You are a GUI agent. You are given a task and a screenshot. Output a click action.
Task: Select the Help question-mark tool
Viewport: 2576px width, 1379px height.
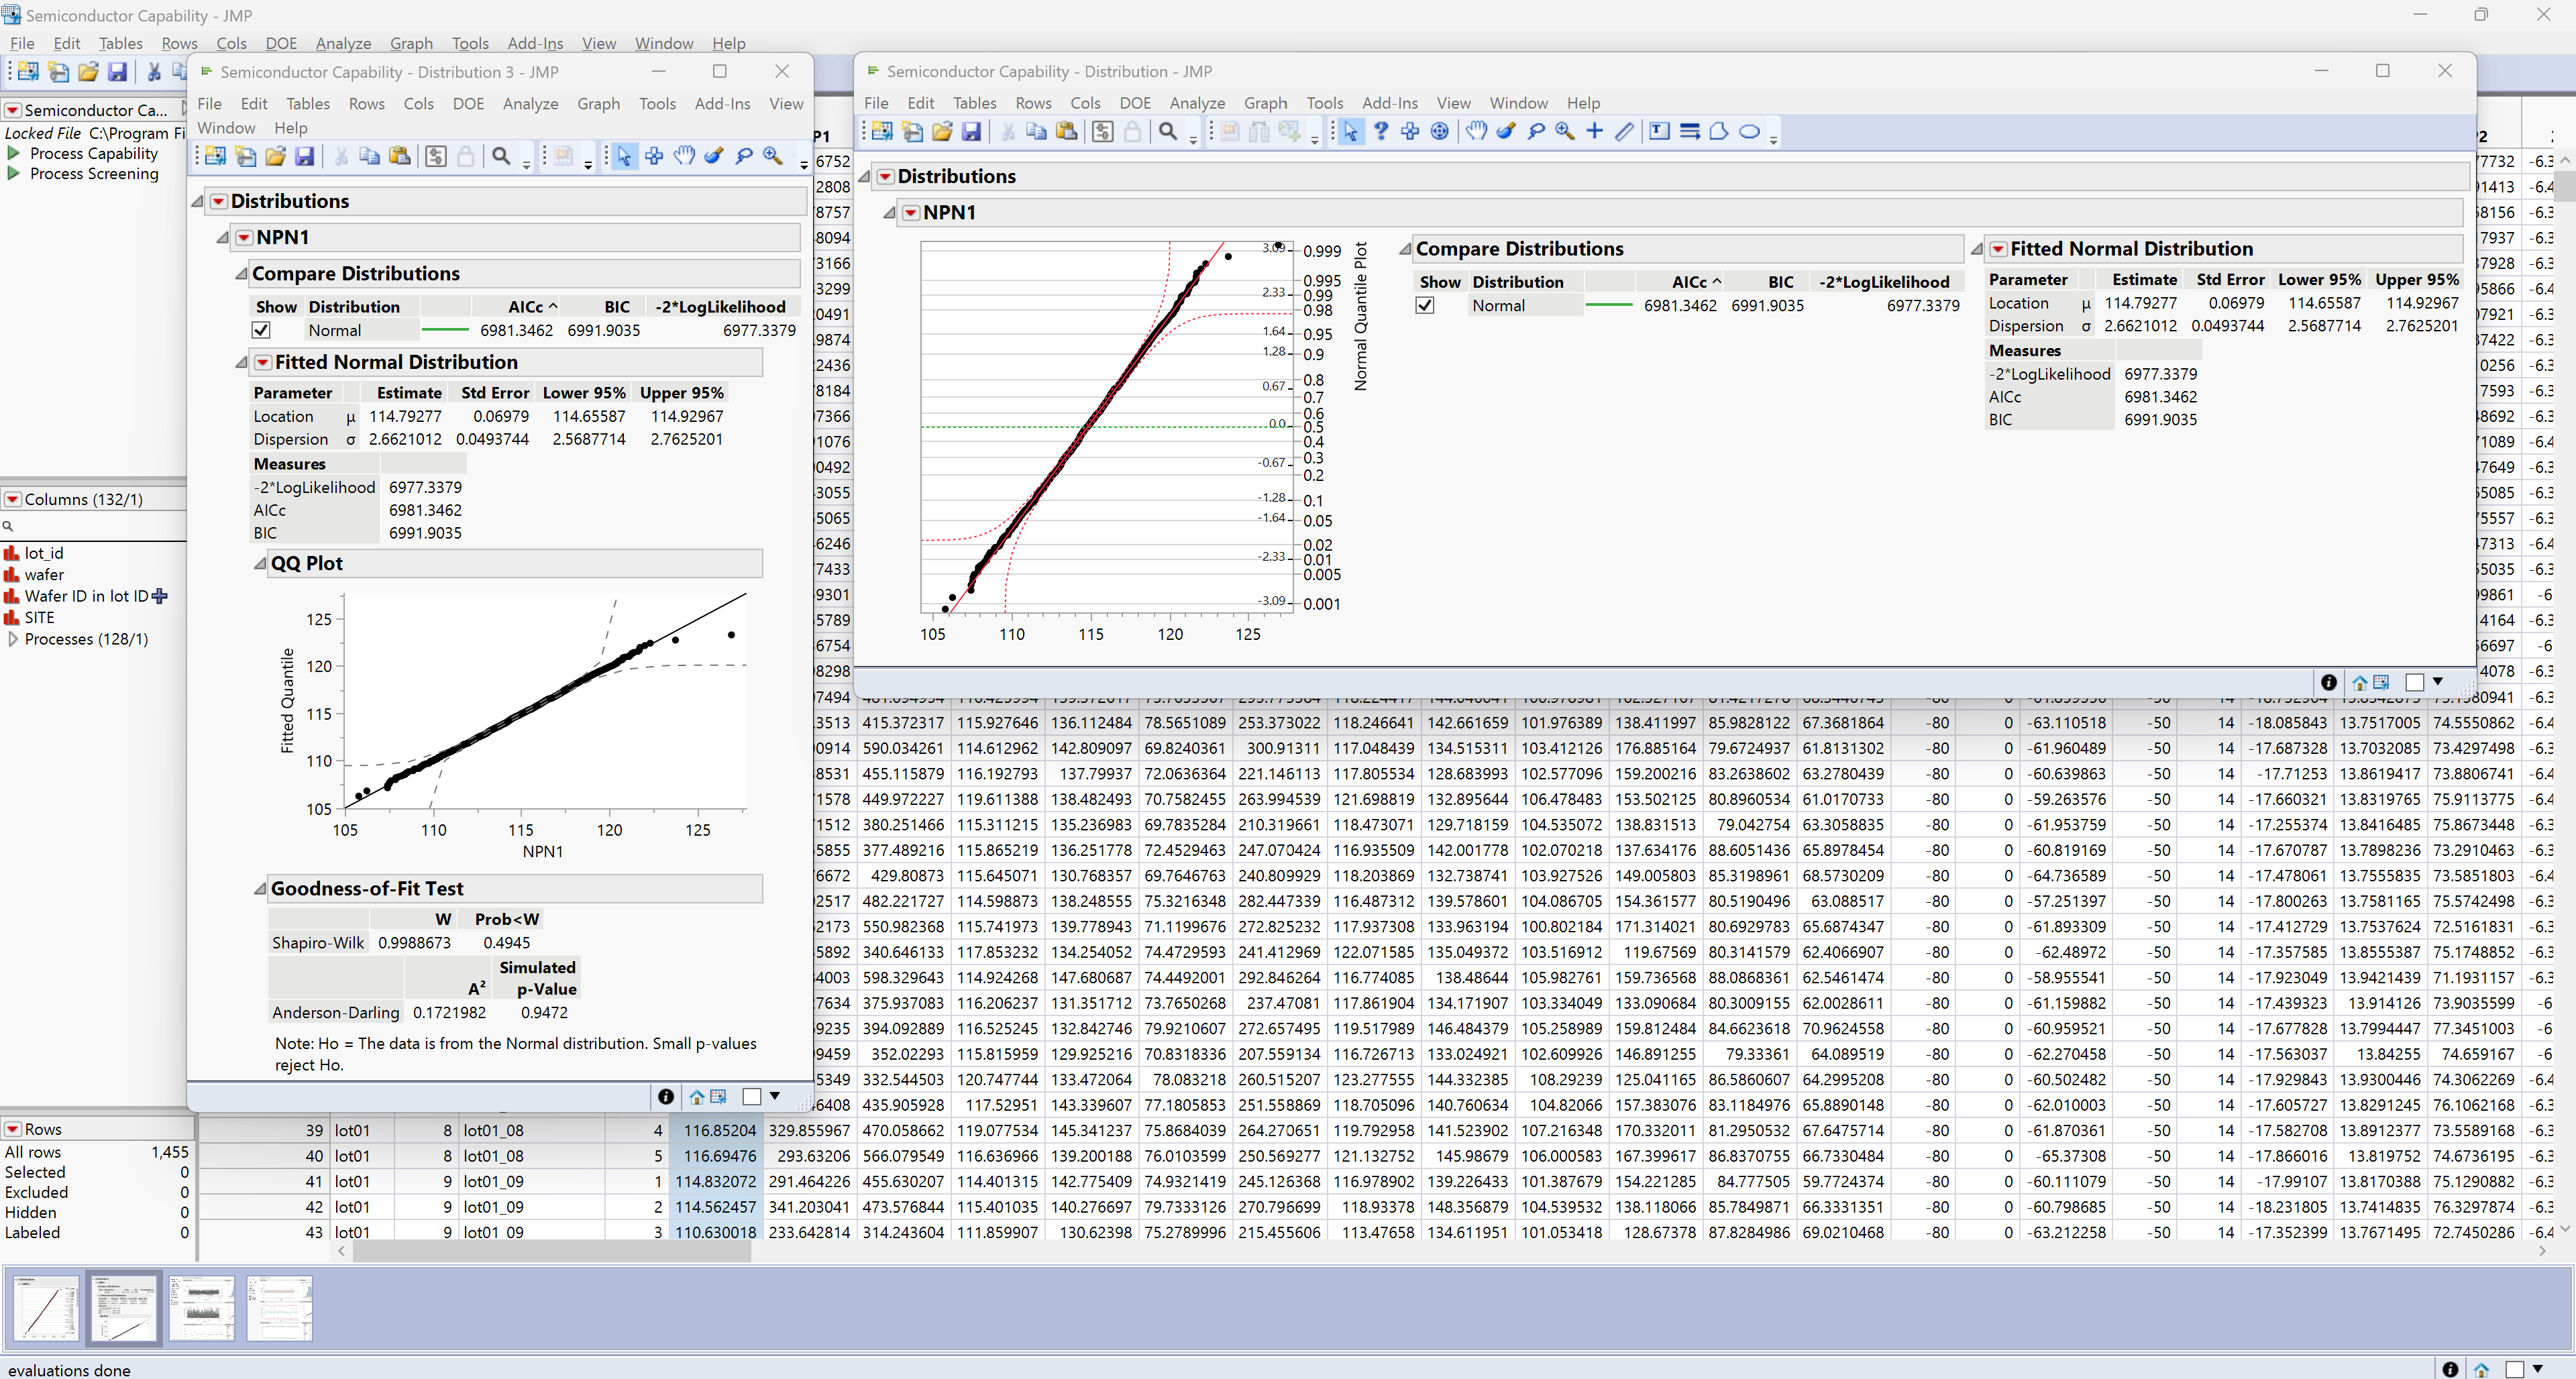tap(1381, 131)
